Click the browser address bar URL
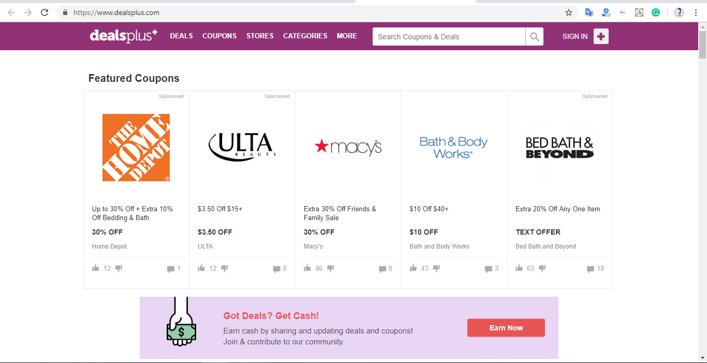707x363 pixels. 116,12
